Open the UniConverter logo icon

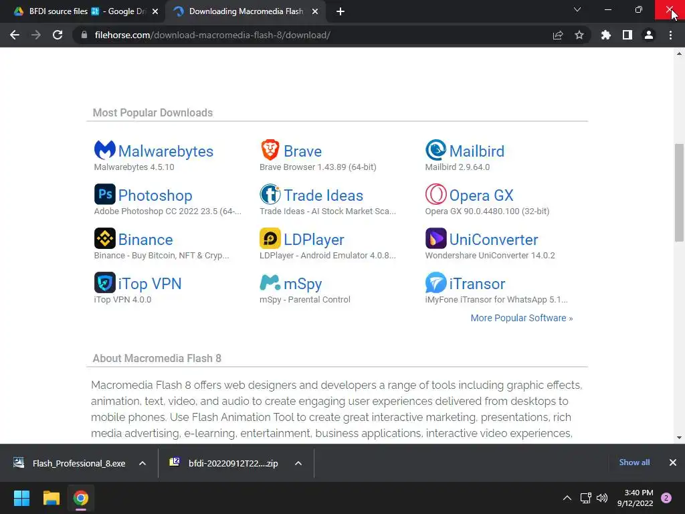(435, 238)
